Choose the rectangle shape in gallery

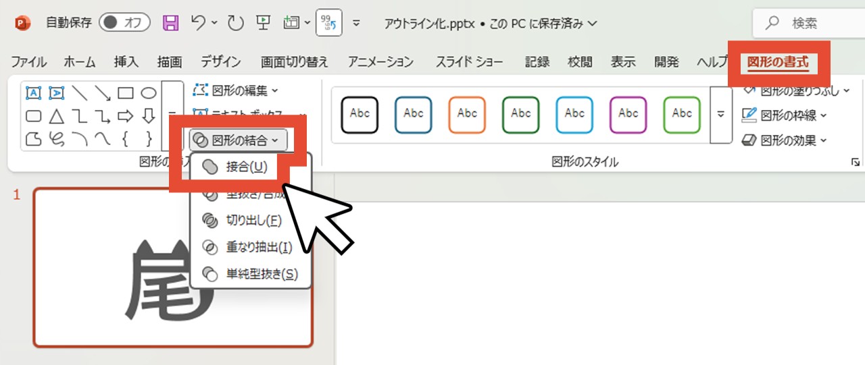126,92
